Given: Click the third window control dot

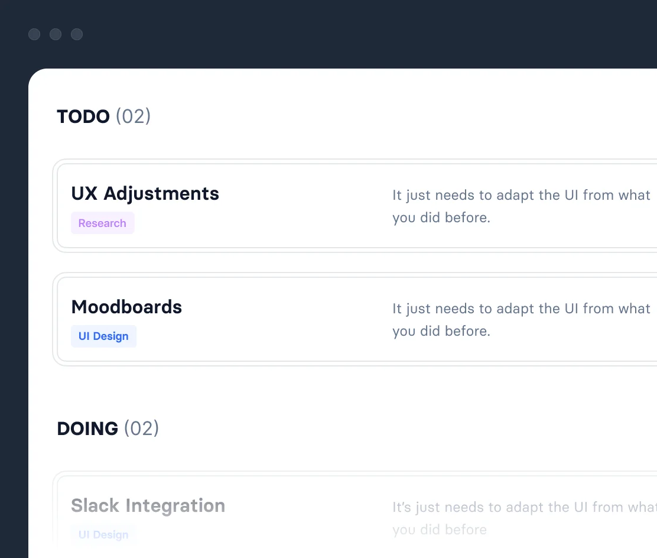Looking at the screenshot, I should (x=77, y=34).
